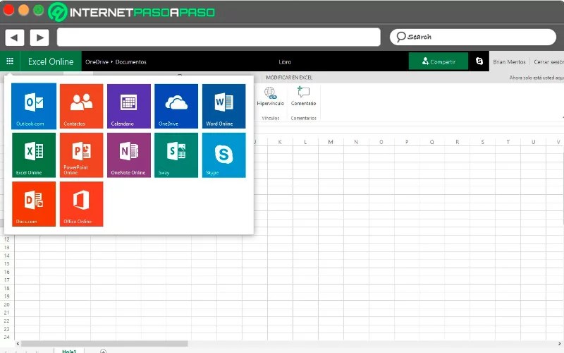Click the scroll right arrow
The image size is (564, 353).
[x=559, y=344]
